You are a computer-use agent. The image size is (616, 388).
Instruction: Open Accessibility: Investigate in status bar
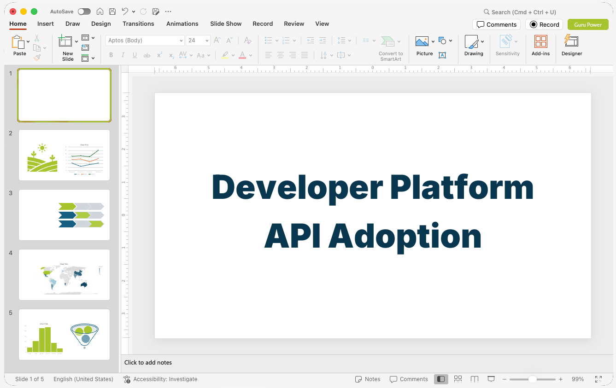tap(160, 379)
